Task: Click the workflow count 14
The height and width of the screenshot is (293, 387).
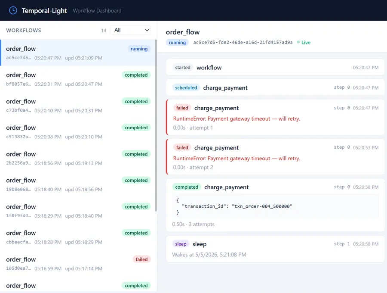Action: [104, 31]
